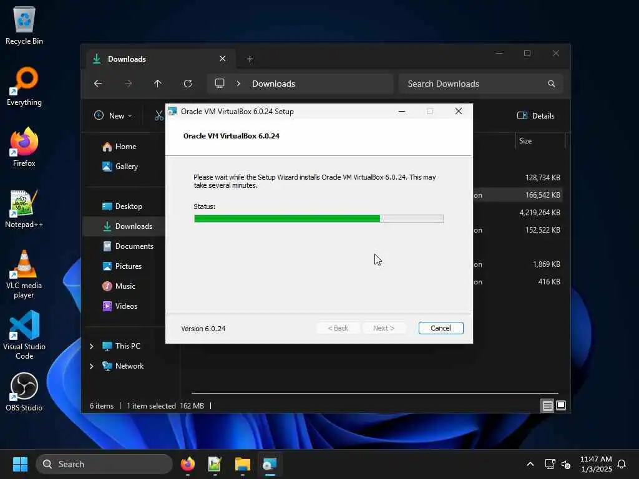This screenshot has height=479, width=639.
Task: Click the 416 KB size cell
Action: click(x=549, y=281)
